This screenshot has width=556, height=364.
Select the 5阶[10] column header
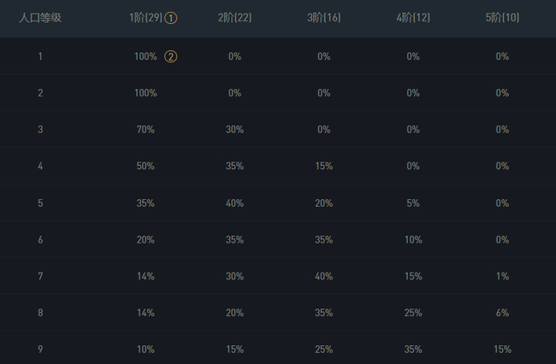(x=502, y=18)
